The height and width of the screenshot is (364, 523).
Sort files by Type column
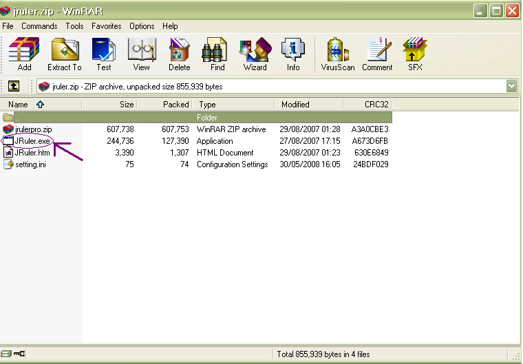coord(233,105)
